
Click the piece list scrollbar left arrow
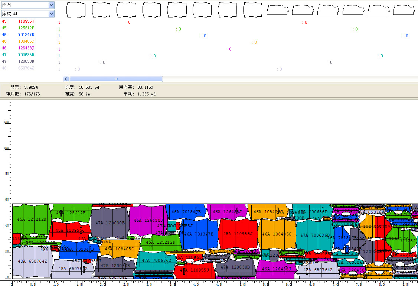pos(66,79)
